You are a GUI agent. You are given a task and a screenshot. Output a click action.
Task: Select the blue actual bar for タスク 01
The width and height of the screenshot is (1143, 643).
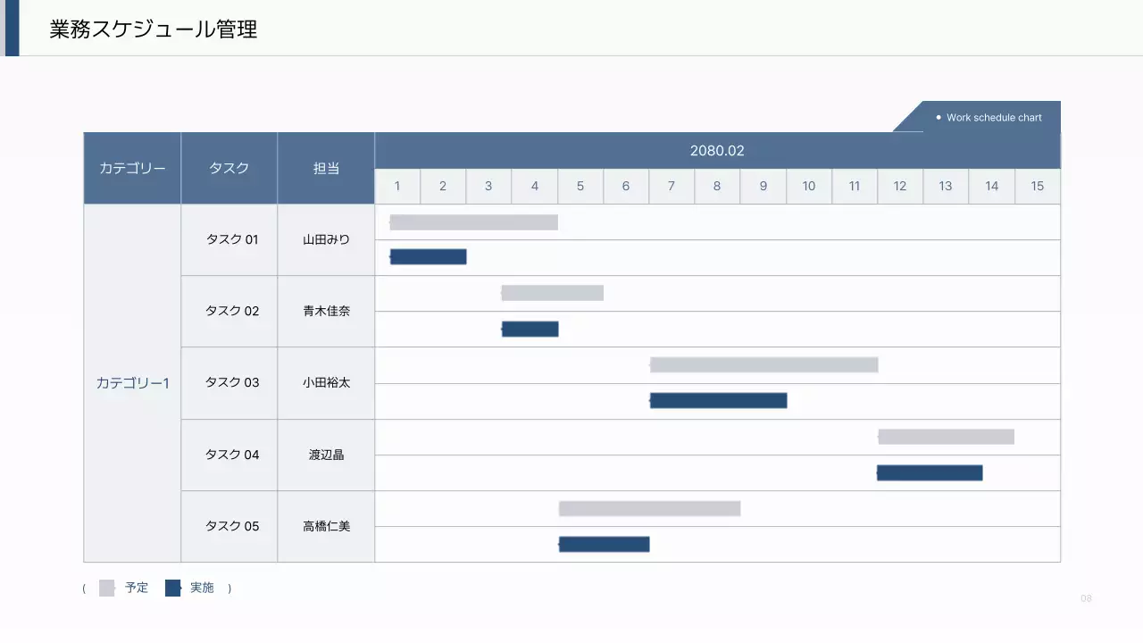pos(429,257)
